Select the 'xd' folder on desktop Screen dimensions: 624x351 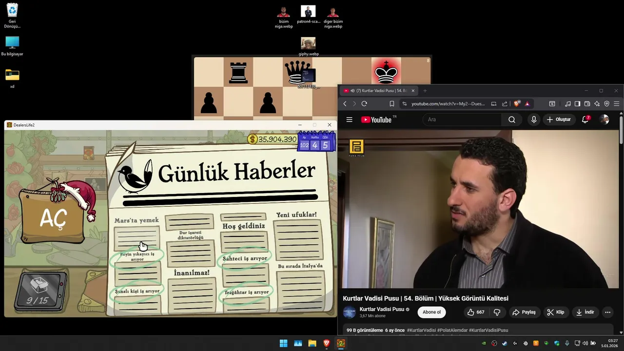tap(12, 78)
